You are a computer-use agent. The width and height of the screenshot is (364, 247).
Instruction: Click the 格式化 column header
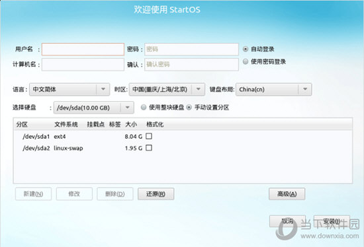[x=155, y=124]
